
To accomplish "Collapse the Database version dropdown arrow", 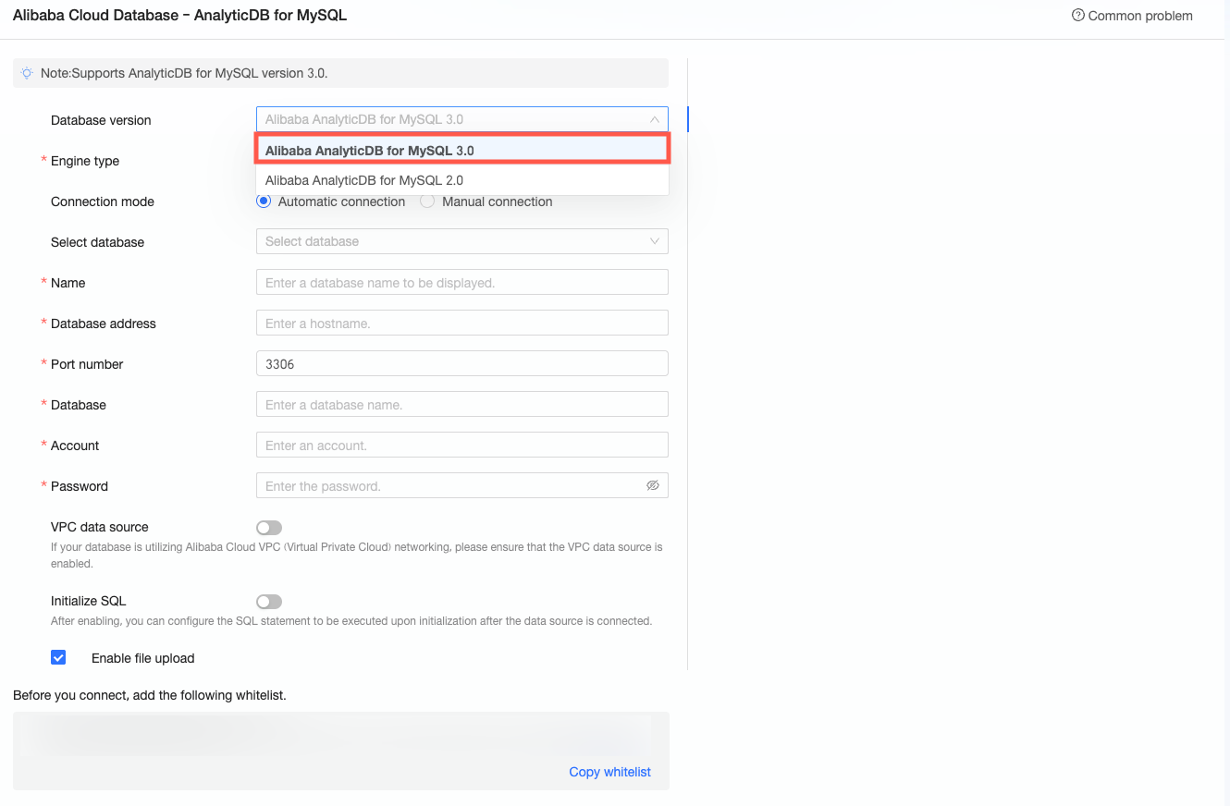I will (x=654, y=119).
